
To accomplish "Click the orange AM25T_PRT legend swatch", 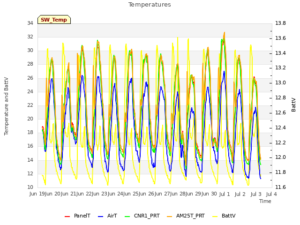I will pyautogui.click(x=170, y=217).
